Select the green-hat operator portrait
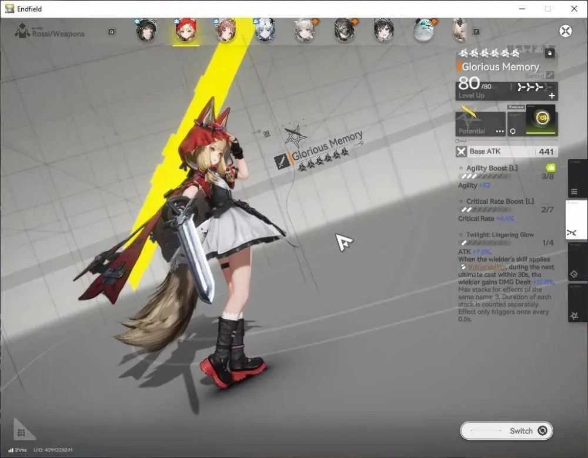The width and height of the screenshot is (588, 458). pyautogui.click(x=146, y=30)
